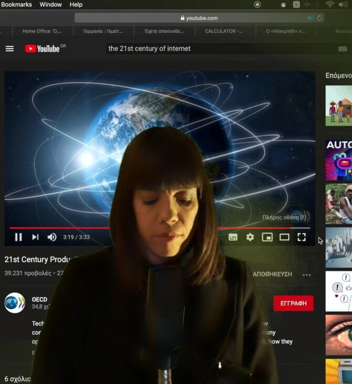Switch to the Έχετε αποσυνδε... tab
Viewport: 352px width, 384px height.
[x=164, y=31]
